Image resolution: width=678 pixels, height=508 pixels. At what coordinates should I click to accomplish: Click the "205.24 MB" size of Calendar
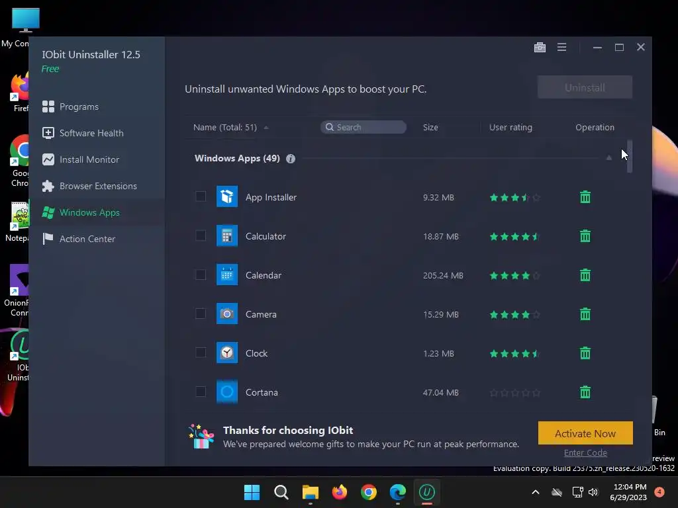(443, 276)
